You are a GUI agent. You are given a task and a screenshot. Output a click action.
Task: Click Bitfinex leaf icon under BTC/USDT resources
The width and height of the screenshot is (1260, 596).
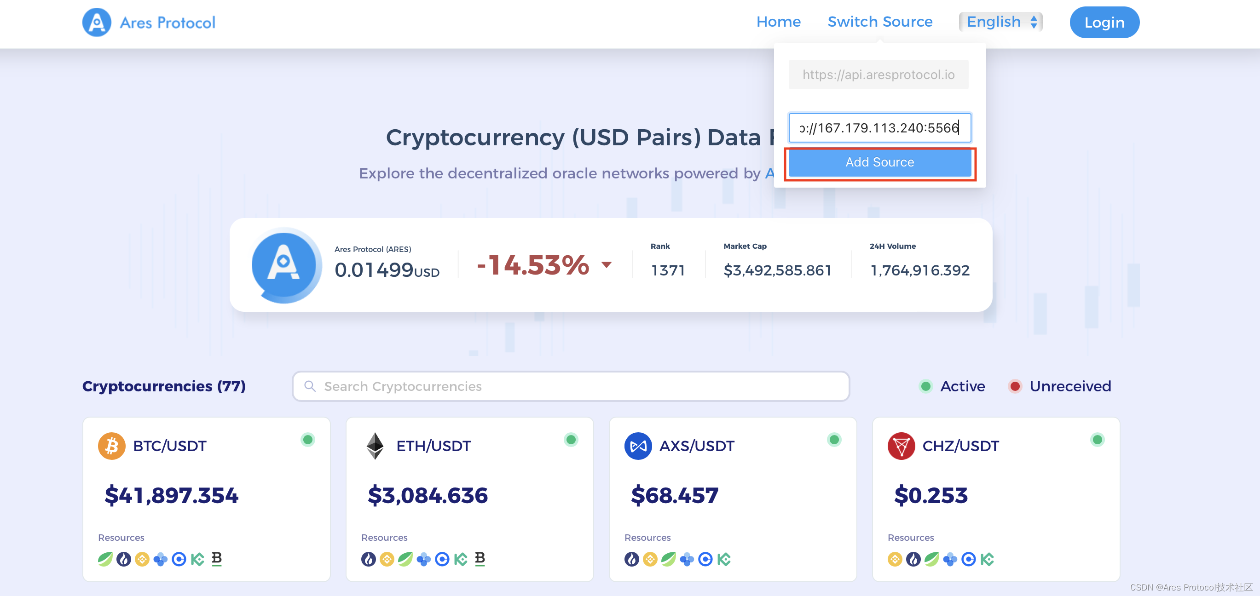click(x=105, y=559)
